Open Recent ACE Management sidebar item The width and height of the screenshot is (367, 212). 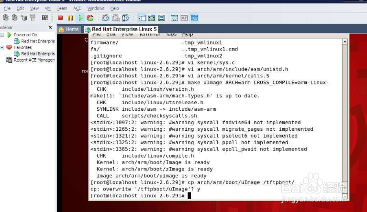tap(34, 60)
